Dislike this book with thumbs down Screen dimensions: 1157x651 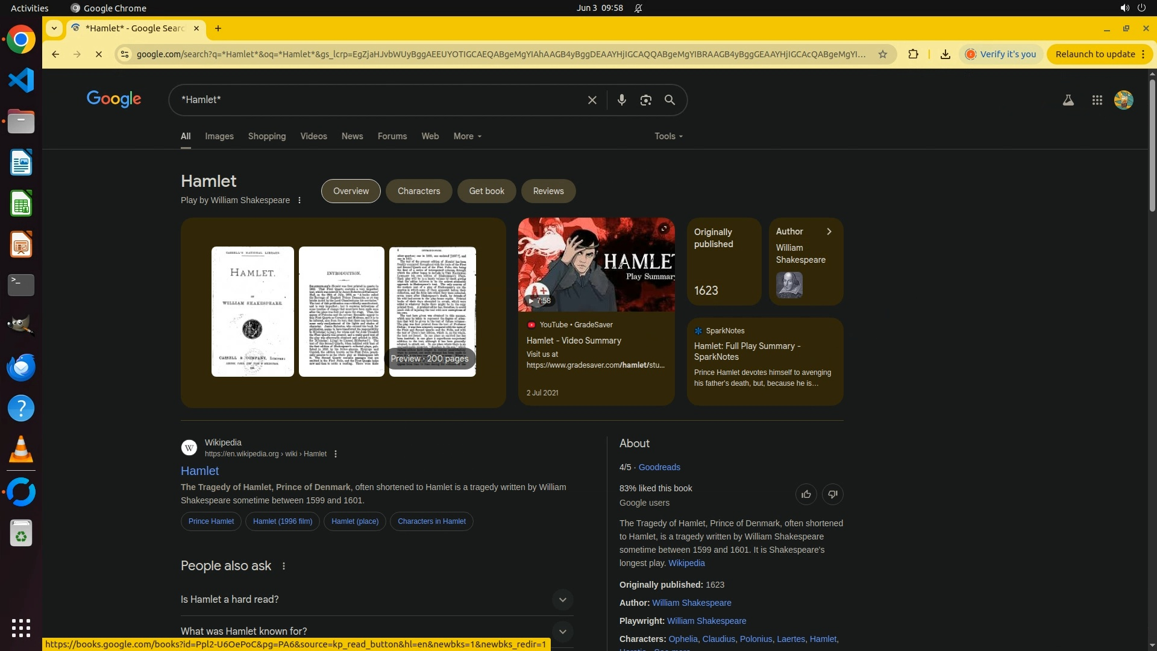[x=832, y=494]
